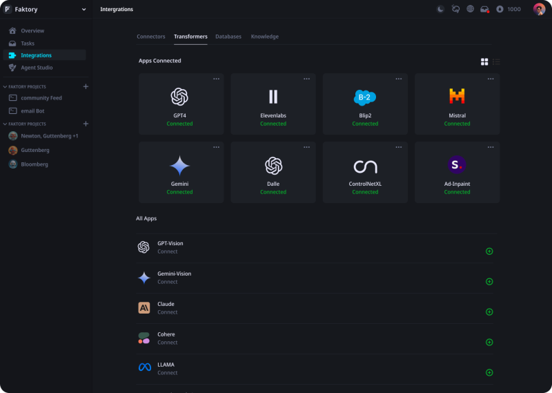Image resolution: width=552 pixels, height=393 pixels.
Task: Open Agent Studio in sidebar
Action: click(44, 68)
